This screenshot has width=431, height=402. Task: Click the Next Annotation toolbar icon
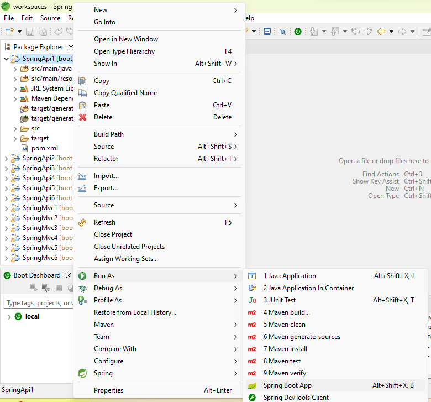point(314,32)
